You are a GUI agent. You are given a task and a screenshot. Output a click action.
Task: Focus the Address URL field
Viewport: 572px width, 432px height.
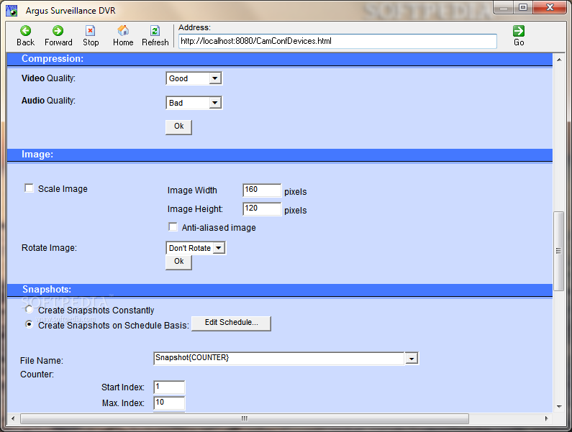tap(337, 41)
